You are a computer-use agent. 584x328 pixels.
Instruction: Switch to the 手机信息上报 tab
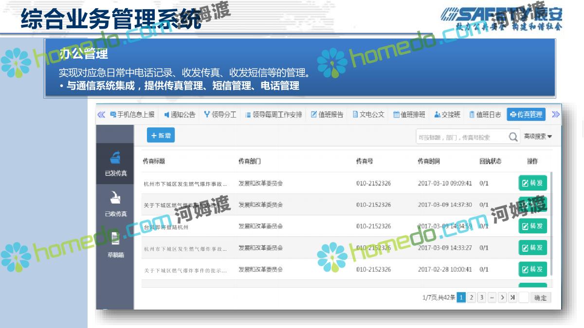pos(132,115)
